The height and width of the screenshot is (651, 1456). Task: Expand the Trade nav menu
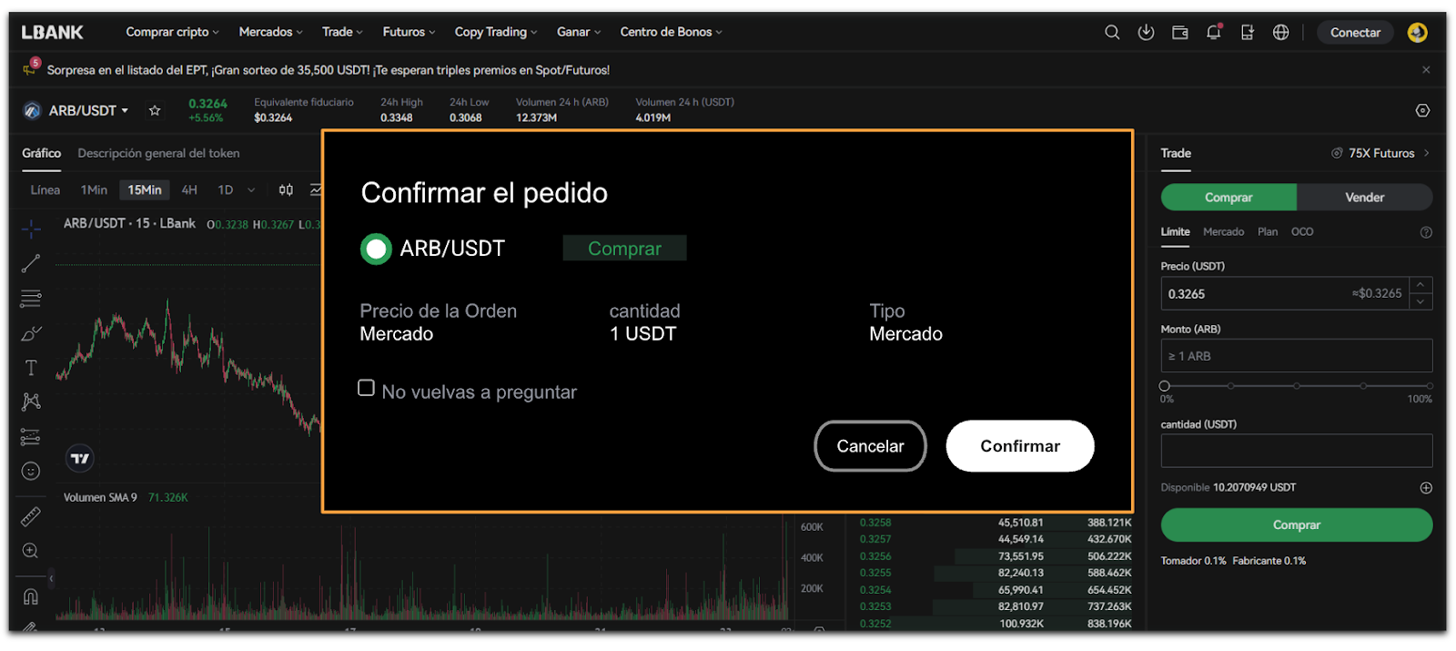(342, 32)
